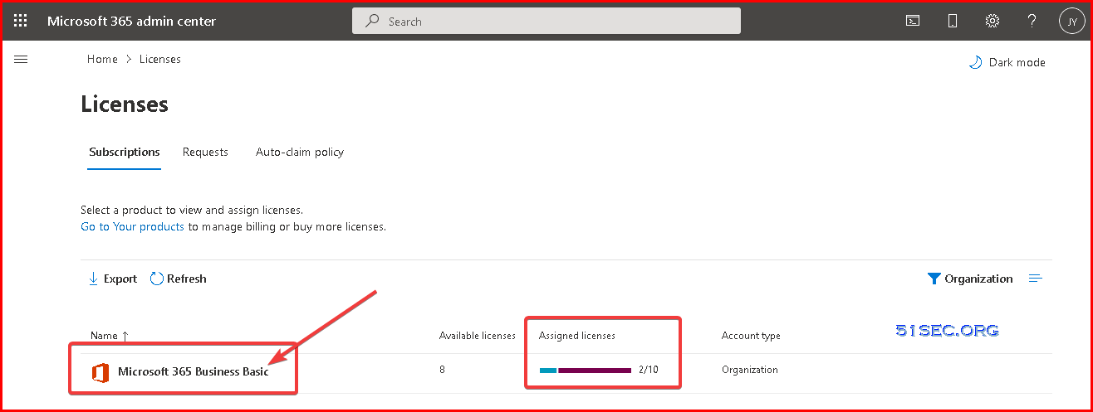This screenshot has width=1093, height=412.
Task: Click the 2/10 assigned licenses count
Action: coord(649,370)
